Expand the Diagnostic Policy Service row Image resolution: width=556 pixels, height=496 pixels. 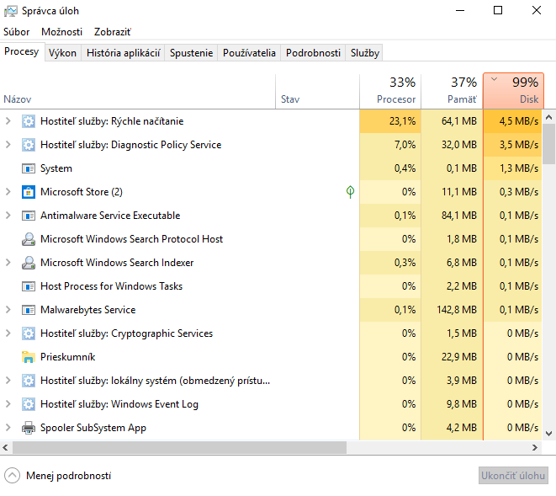coord(8,145)
